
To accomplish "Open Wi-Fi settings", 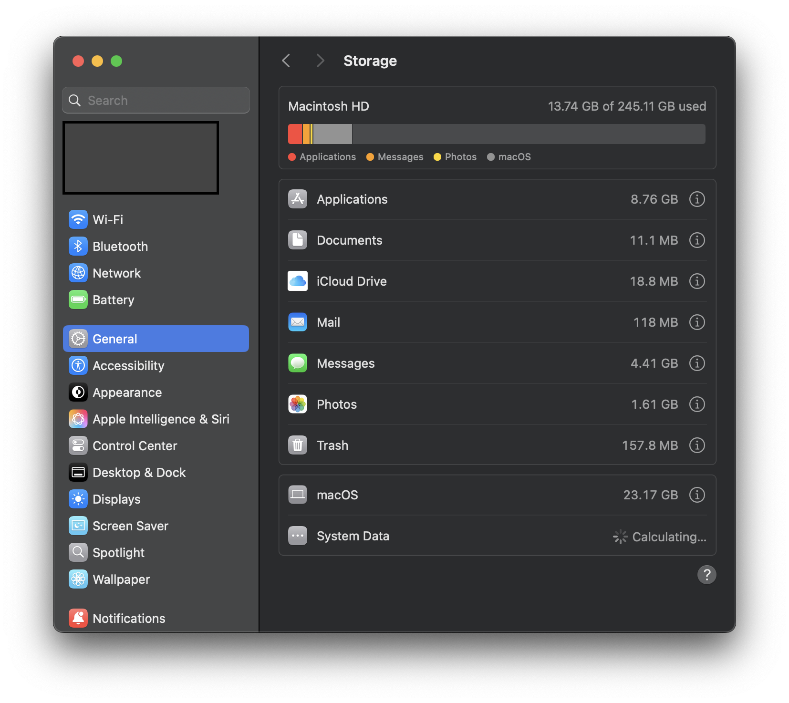I will click(x=156, y=219).
